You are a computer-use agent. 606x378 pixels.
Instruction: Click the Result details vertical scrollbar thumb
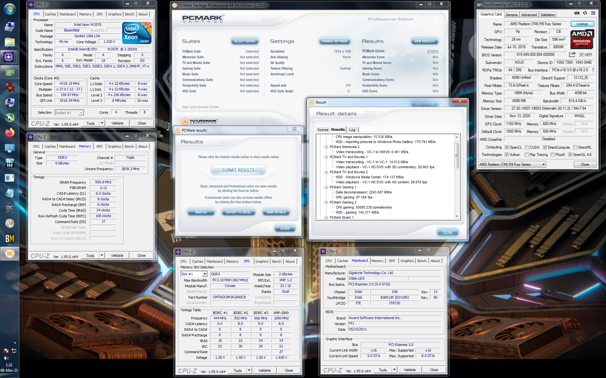[456, 156]
